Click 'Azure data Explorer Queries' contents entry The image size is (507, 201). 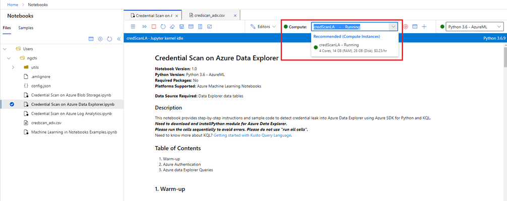tap(188, 170)
